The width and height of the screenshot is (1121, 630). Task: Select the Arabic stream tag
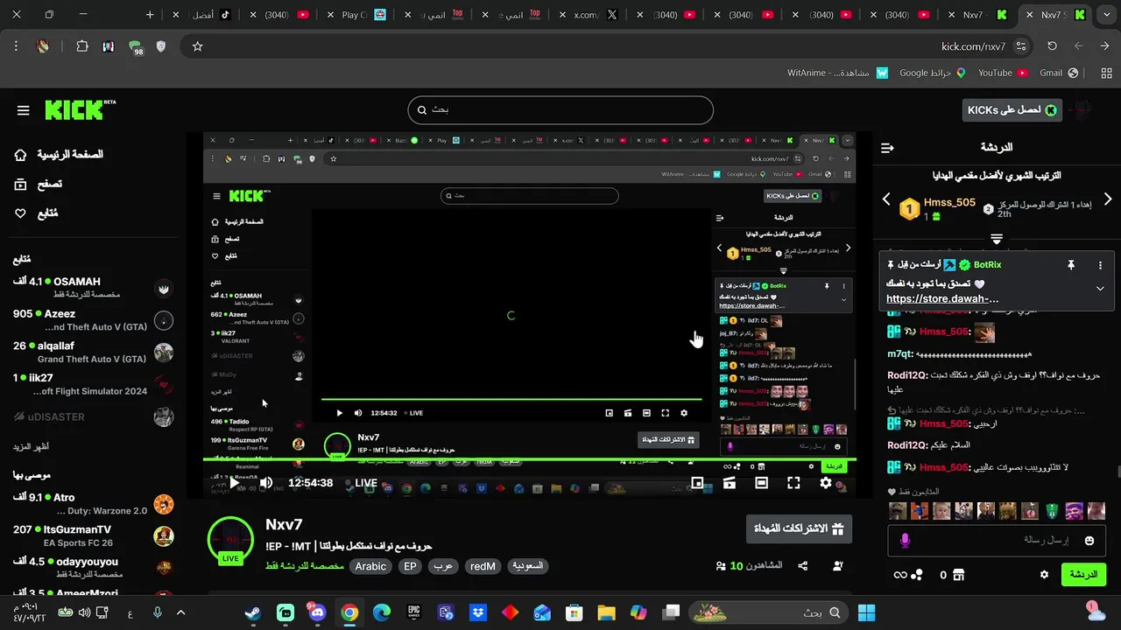click(x=370, y=566)
